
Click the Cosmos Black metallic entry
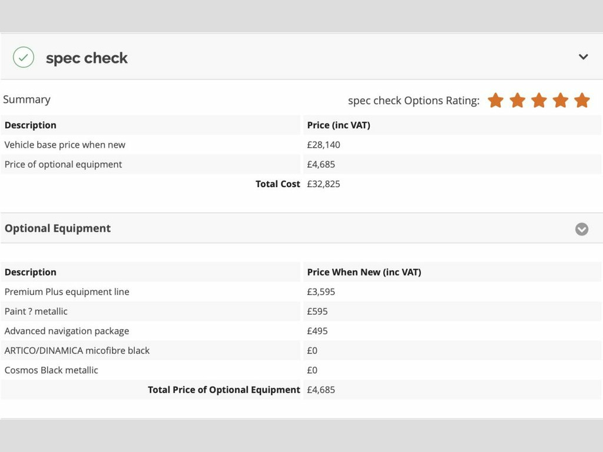coord(51,370)
